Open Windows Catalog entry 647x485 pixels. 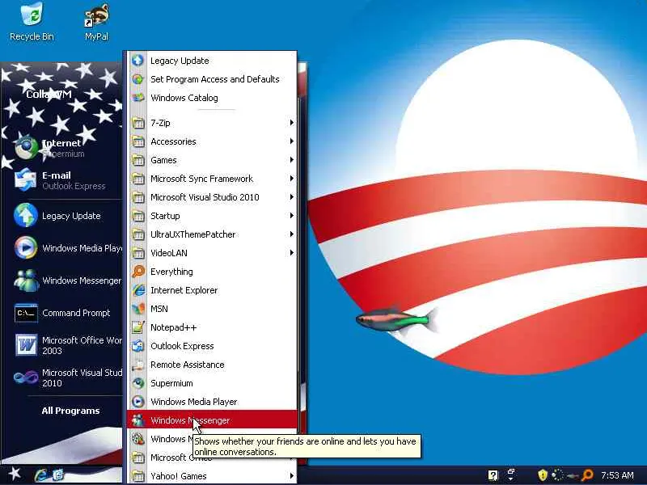tap(212, 98)
